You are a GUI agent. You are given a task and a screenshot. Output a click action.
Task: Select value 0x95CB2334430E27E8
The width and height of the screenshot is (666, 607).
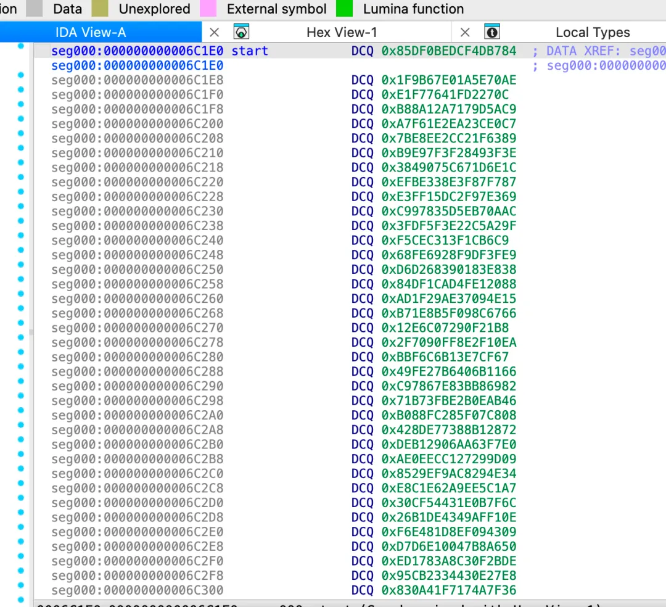(x=448, y=576)
